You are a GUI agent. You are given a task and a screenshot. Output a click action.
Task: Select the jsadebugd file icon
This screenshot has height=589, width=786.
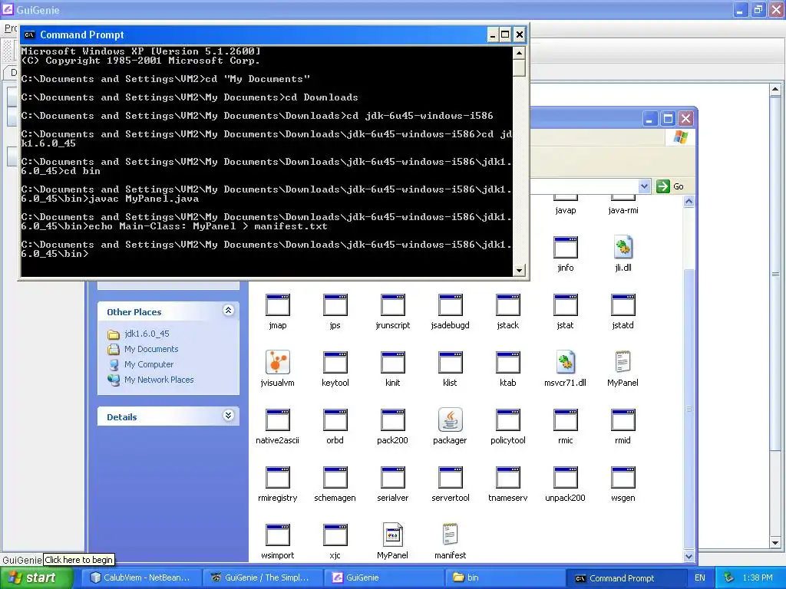[450, 305]
